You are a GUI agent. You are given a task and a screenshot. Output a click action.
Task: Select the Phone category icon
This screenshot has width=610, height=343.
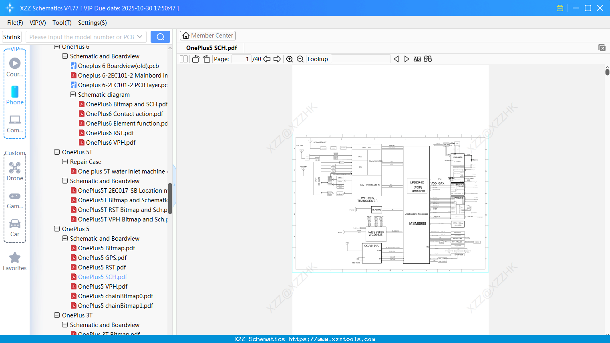tap(15, 96)
